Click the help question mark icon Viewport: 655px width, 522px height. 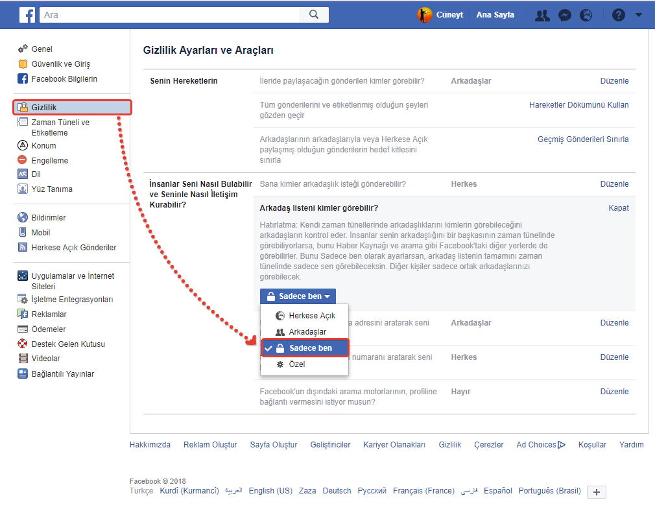tap(618, 15)
